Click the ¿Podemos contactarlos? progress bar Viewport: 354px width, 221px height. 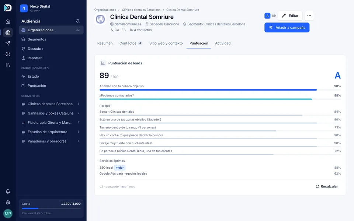tap(220, 99)
